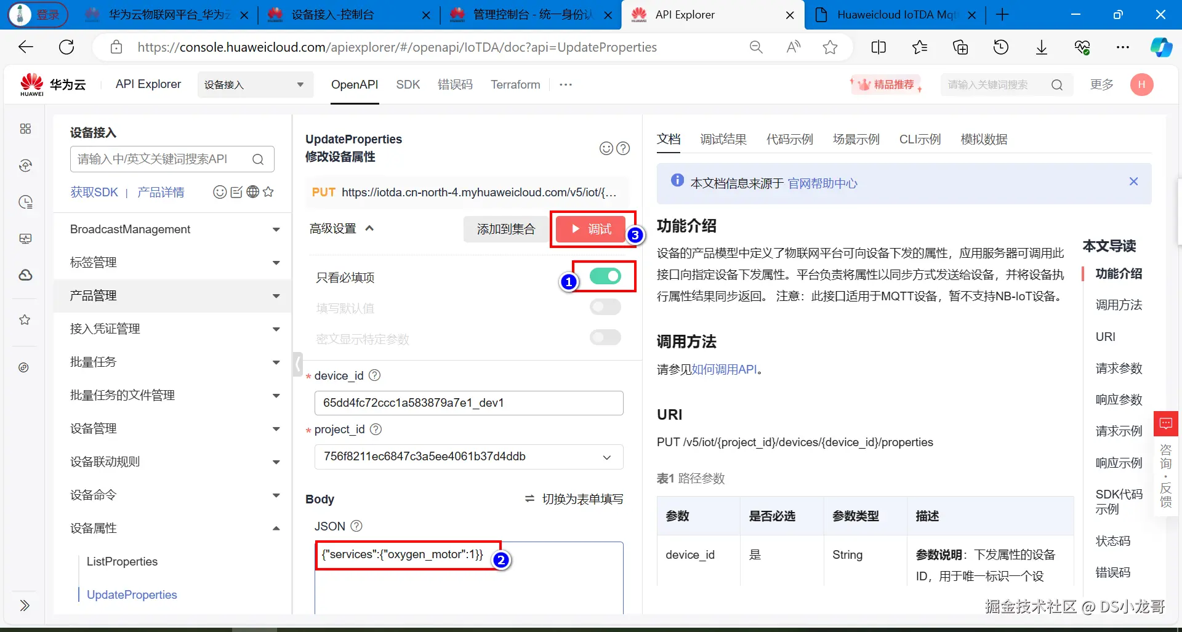The height and width of the screenshot is (632, 1182).
Task: Open project_id dropdown list
Action: pos(468,457)
